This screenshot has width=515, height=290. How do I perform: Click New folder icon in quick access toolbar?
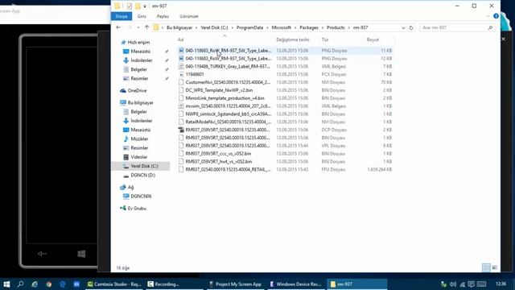[138, 6]
